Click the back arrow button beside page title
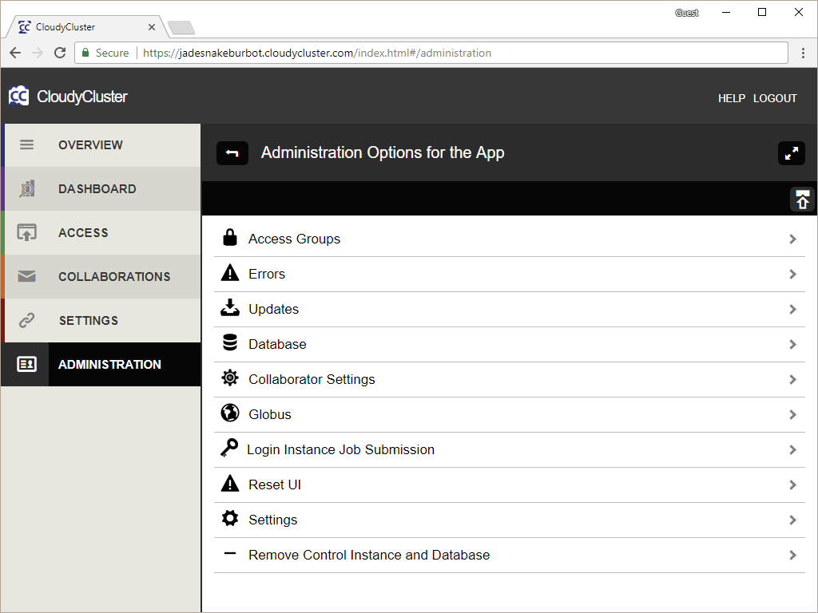Viewport: 818px width, 613px height. click(232, 153)
